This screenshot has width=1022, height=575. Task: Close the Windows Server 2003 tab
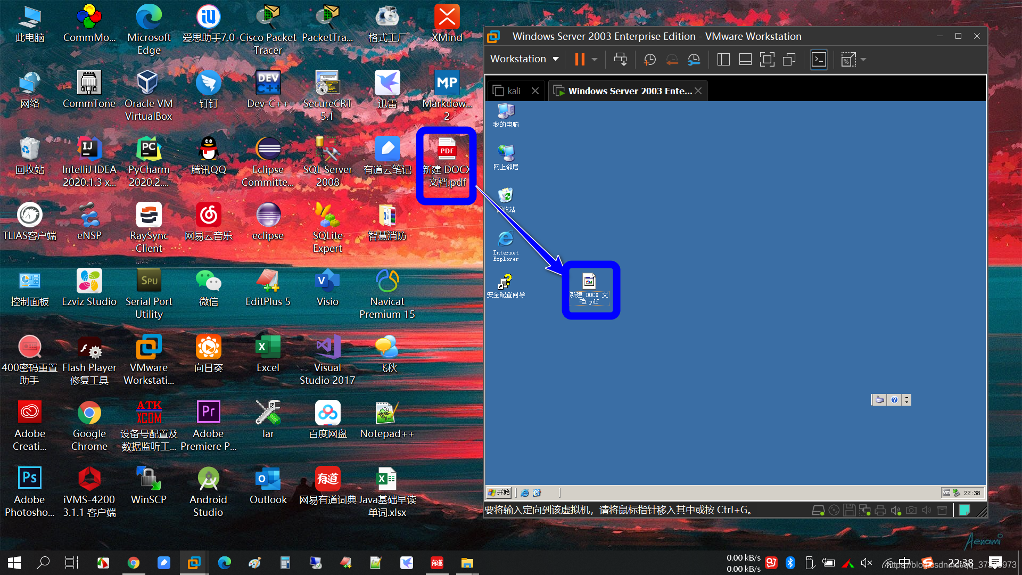(x=698, y=91)
